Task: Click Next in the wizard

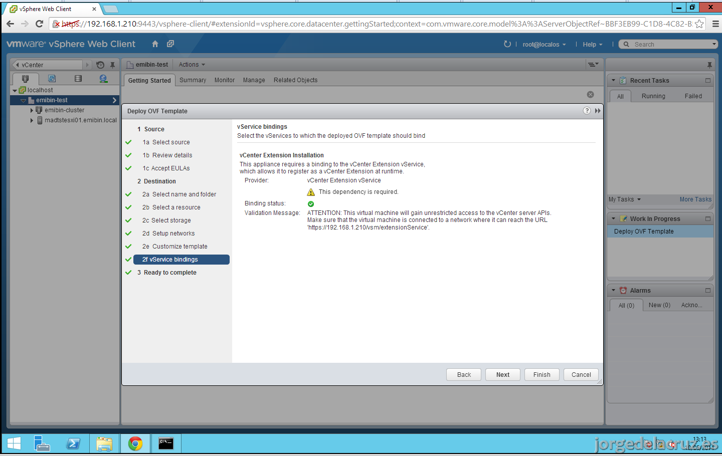Action: pyautogui.click(x=503, y=375)
